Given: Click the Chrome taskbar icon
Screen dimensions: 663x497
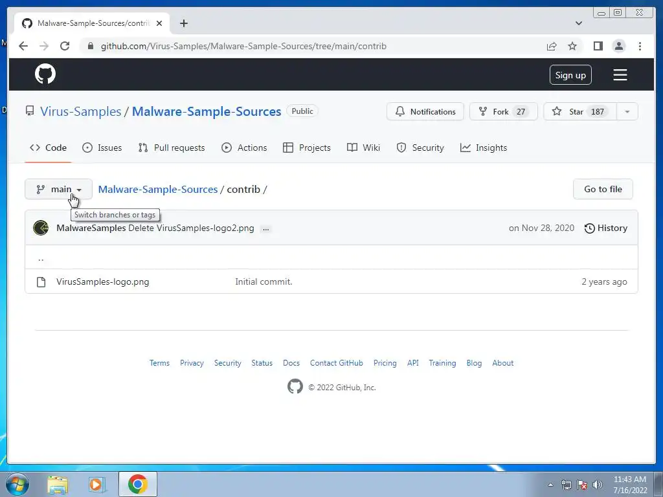Looking at the screenshot, I should [x=137, y=484].
